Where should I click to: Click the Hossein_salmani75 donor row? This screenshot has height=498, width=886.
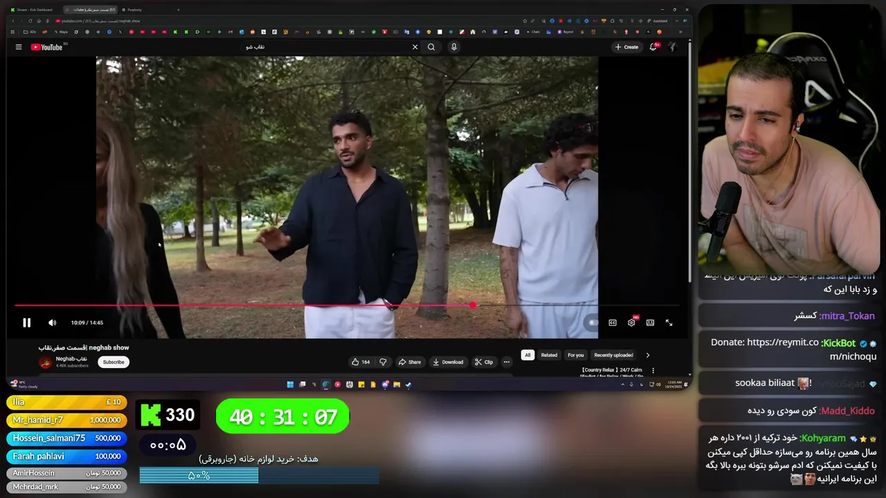pos(66,438)
